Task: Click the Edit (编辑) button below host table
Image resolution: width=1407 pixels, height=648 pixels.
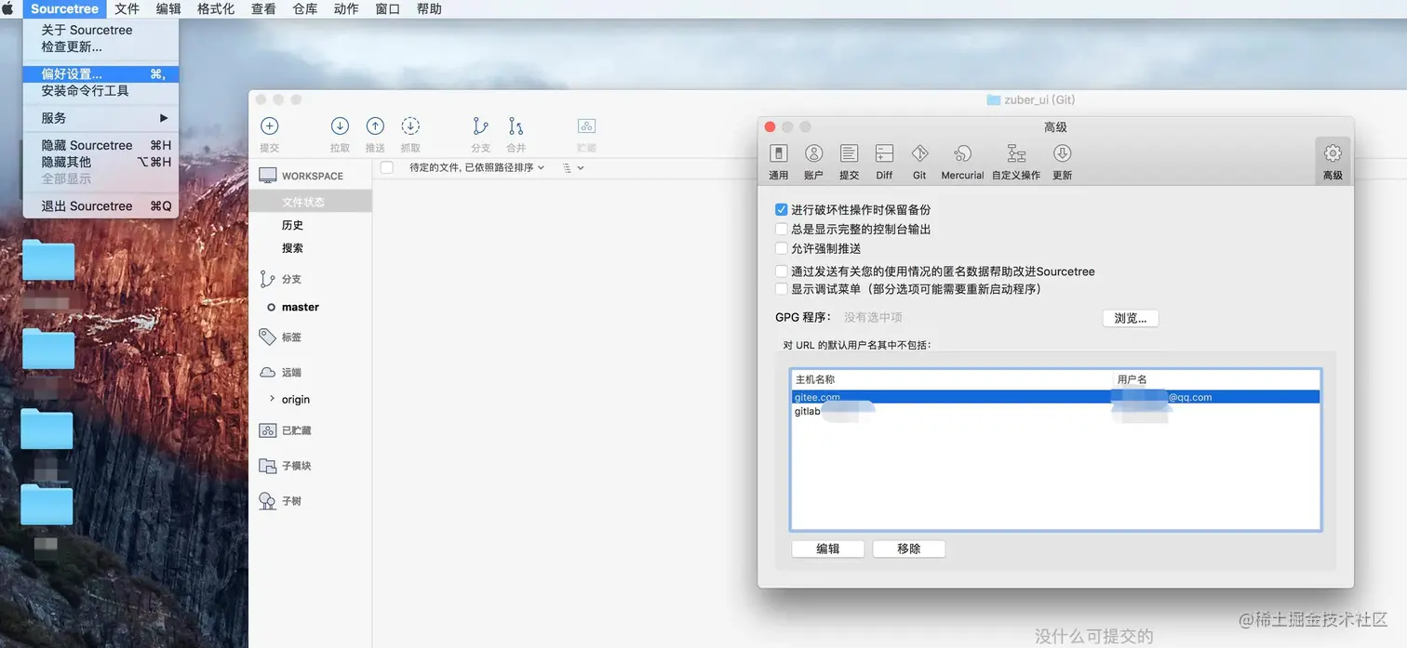Action: click(828, 549)
